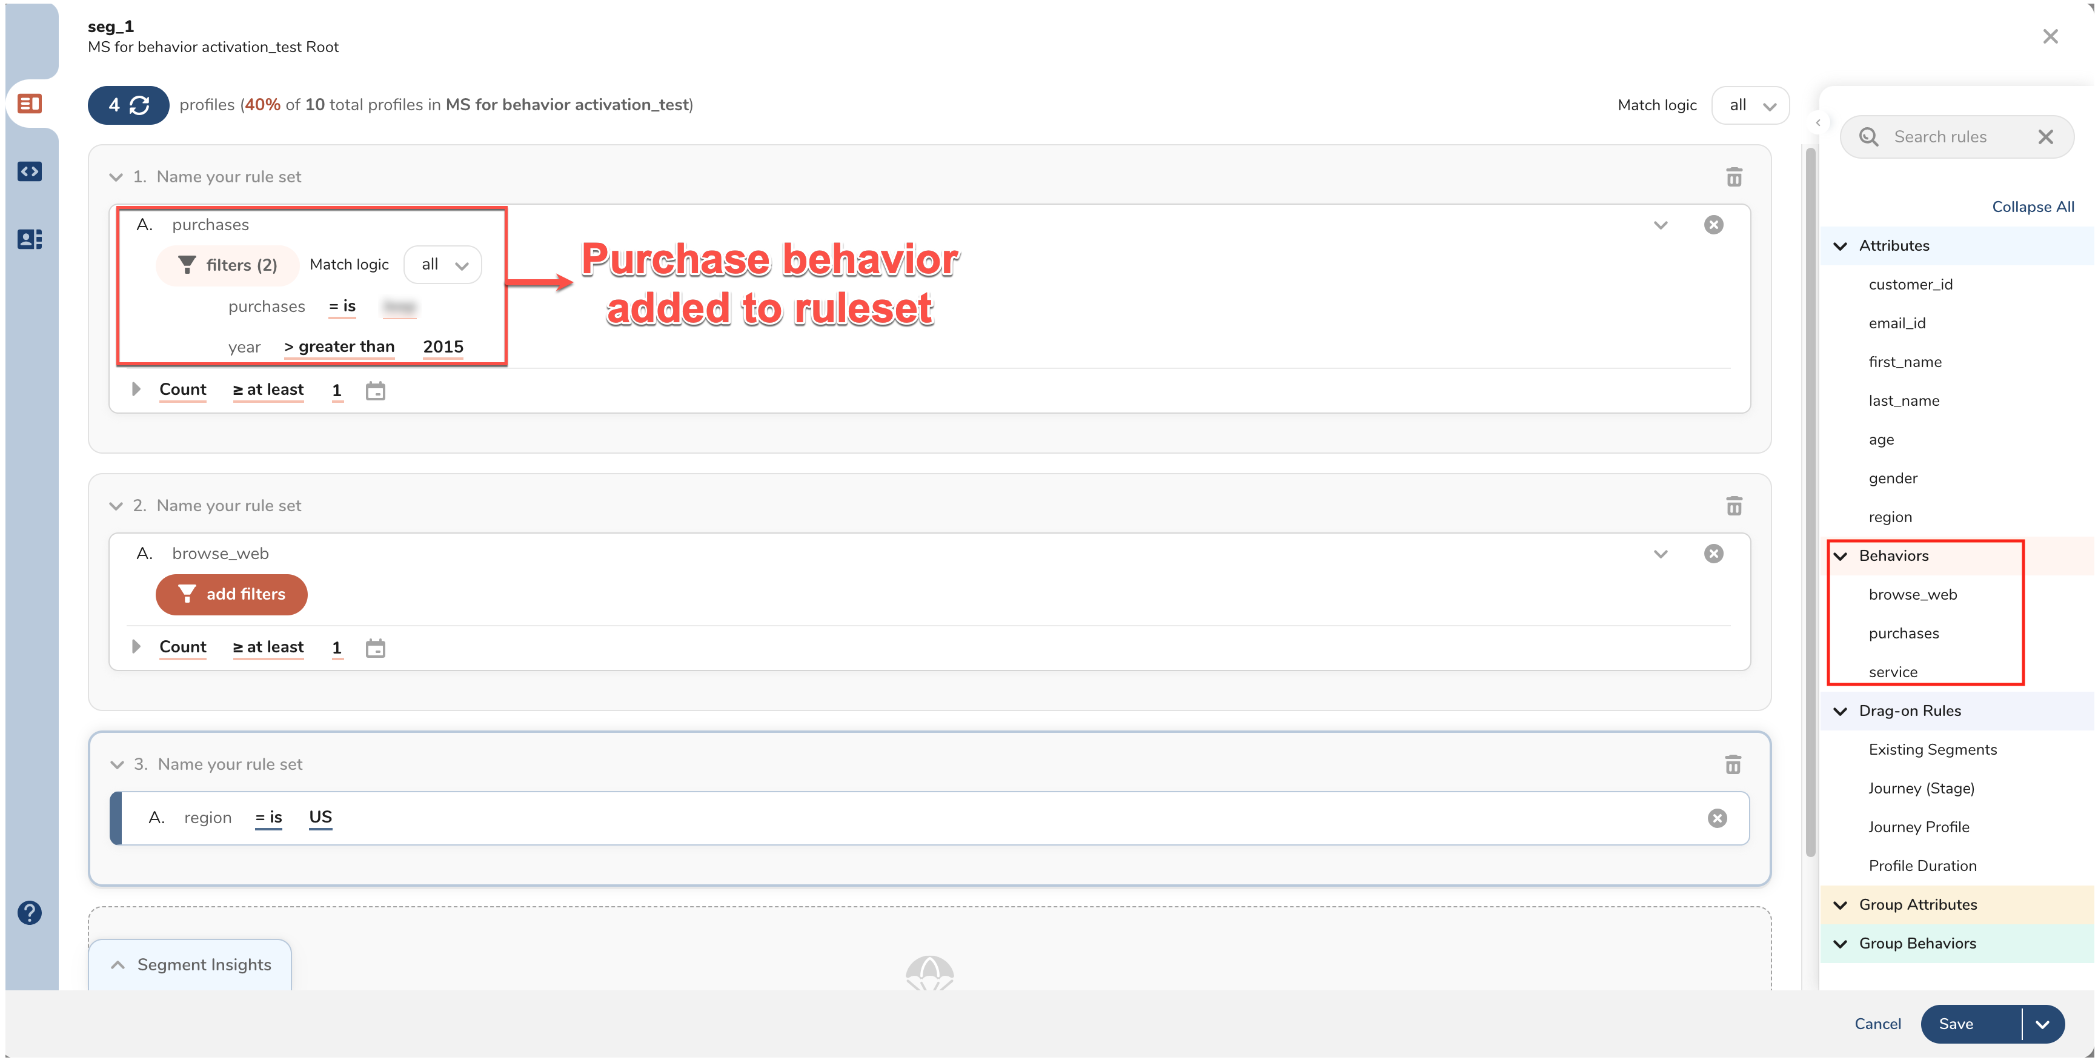This screenshot has width=2098, height=1063.
Task: Open the segment Match logic dropdown
Action: click(x=1750, y=105)
